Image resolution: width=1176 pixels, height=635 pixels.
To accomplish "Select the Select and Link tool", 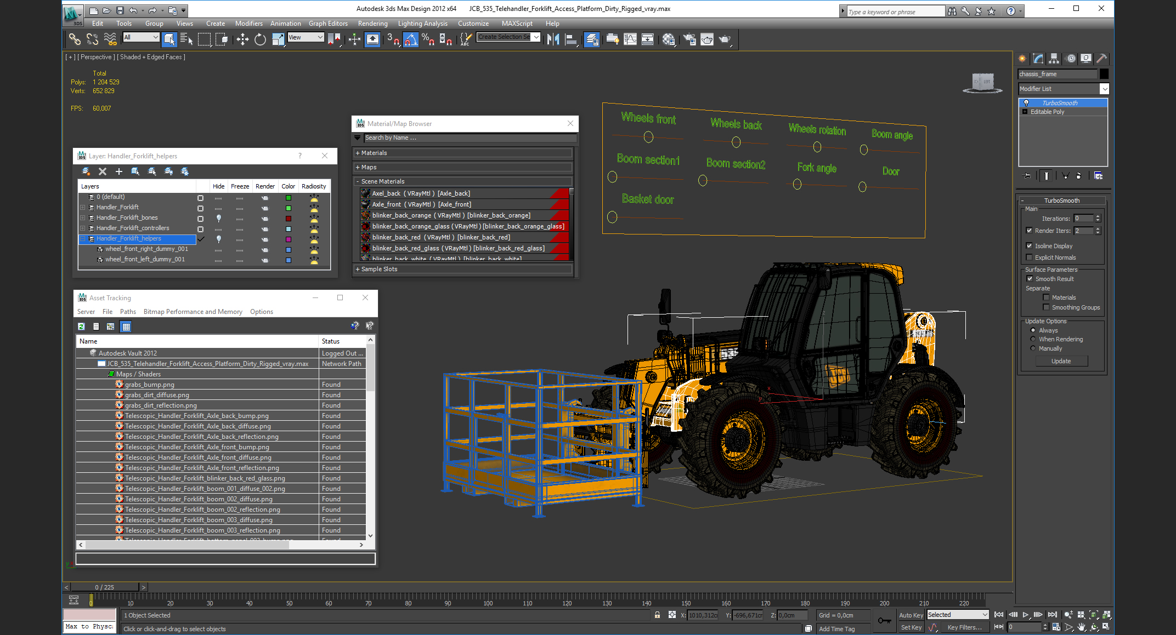I will pyautogui.click(x=74, y=39).
